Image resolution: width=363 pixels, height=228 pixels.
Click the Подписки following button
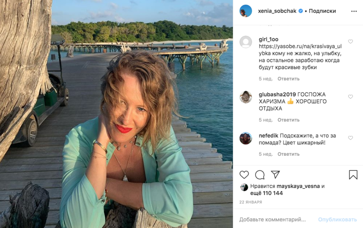322,11
